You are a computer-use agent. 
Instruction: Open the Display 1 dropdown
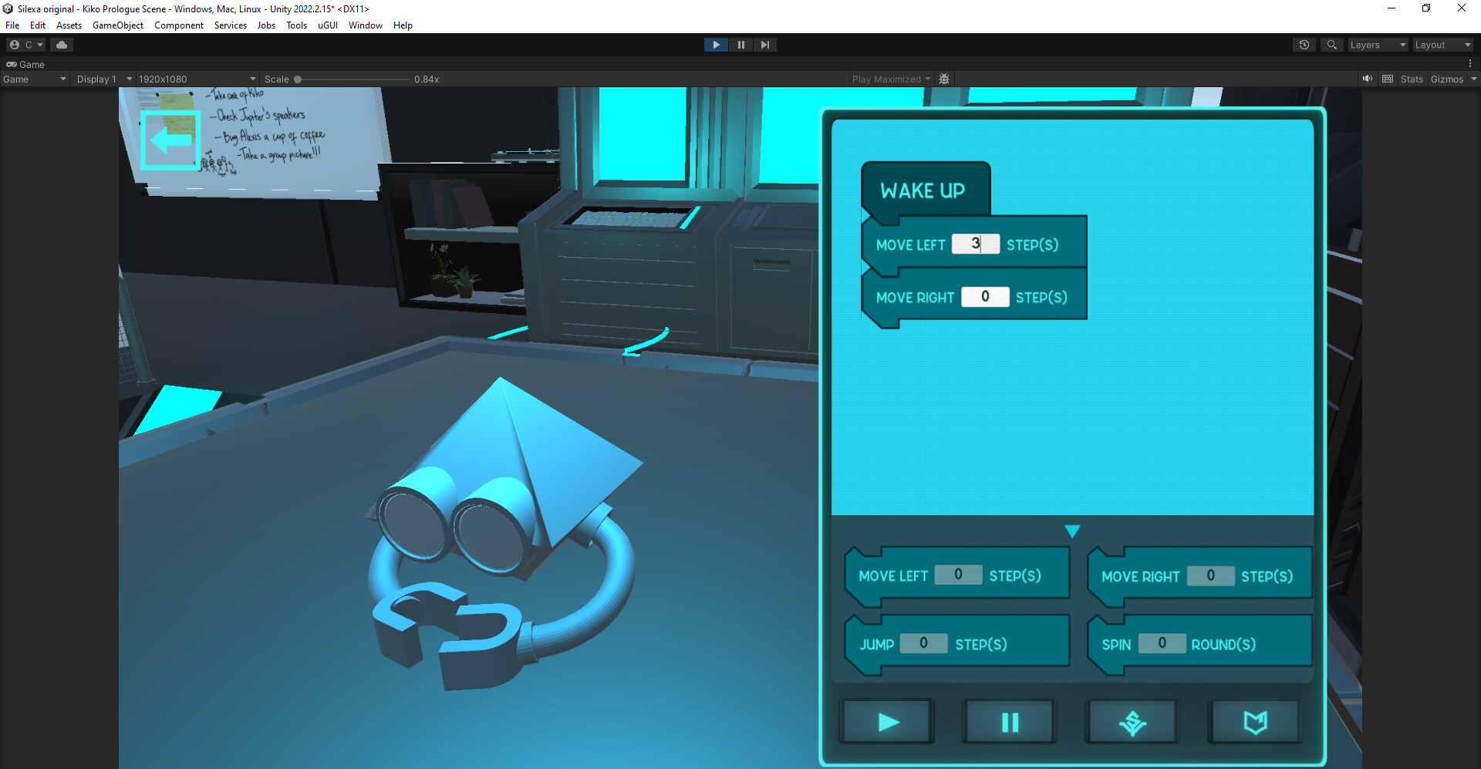[x=104, y=79]
